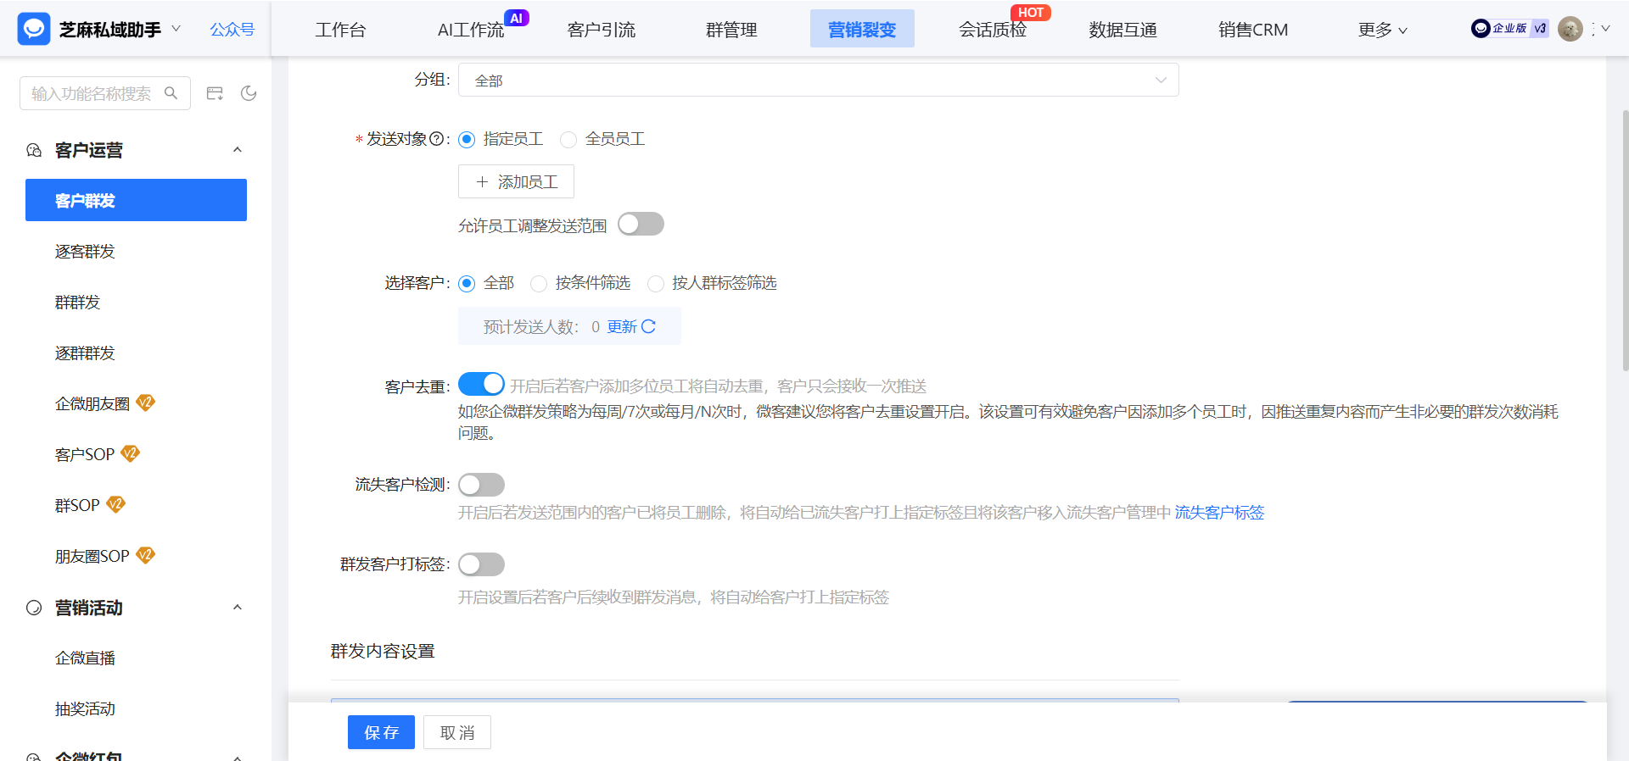Open 抽奖活动 in the sidebar

pyautogui.click(x=85, y=708)
